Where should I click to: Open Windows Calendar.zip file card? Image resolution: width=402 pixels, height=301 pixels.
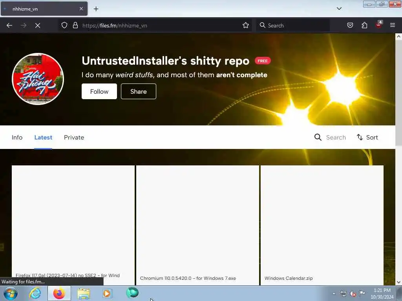click(322, 225)
